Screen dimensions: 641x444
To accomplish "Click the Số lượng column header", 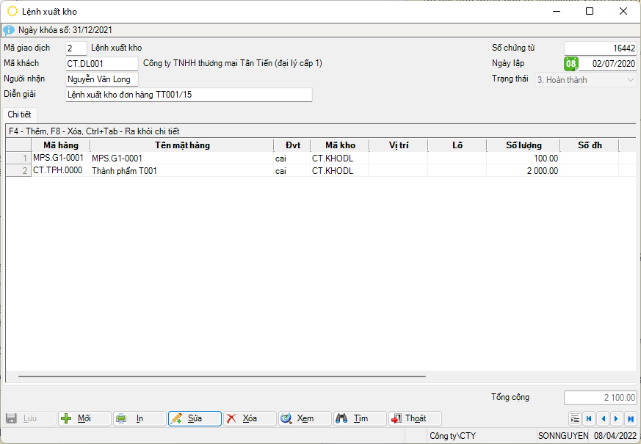I will [524, 145].
